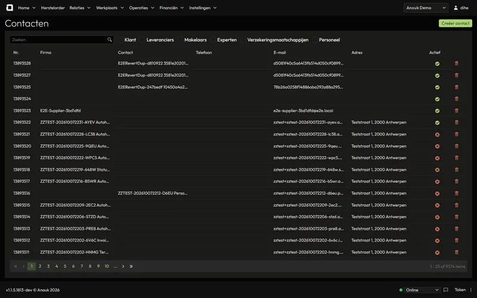Click ZZTEST-202610072202-HNMG firma cell
This screenshot has height=298, width=477.
coord(74,252)
